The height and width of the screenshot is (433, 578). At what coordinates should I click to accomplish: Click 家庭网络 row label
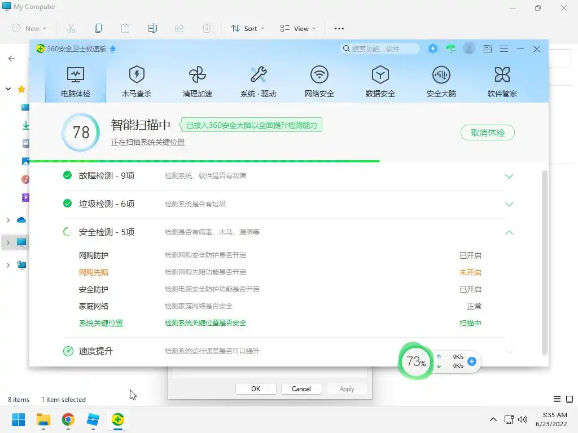pyautogui.click(x=94, y=306)
